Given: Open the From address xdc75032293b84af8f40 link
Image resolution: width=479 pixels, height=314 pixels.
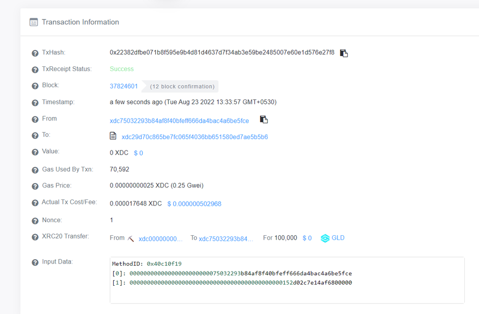Looking at the screenshot, I should [179, 121].
